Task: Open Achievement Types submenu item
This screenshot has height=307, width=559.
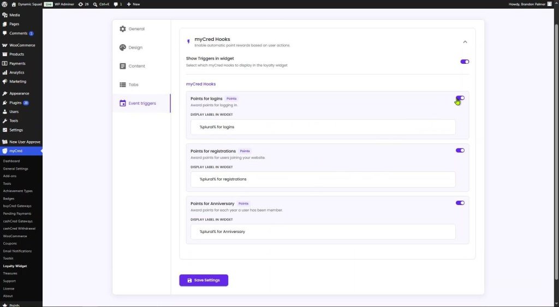Action: click(18, 191)
